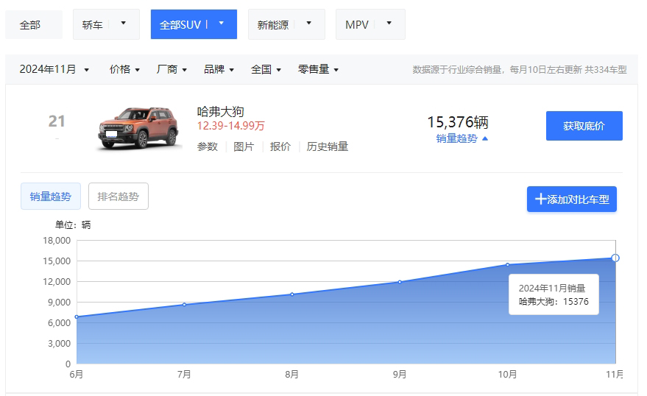Image resolution: width=647 pixels, height=396 pixels.
Task: Click the 10月 data point on chart
Action: point(508,265)
